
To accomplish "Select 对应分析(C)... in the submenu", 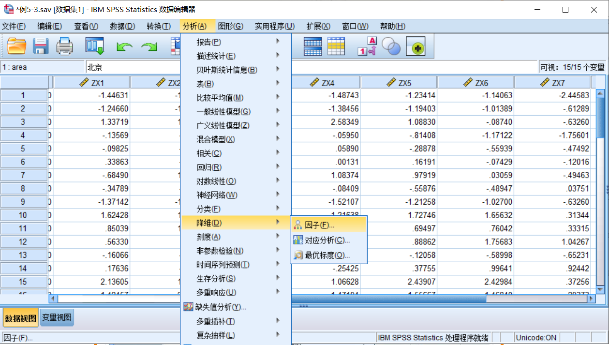I will tap(329, 240).
